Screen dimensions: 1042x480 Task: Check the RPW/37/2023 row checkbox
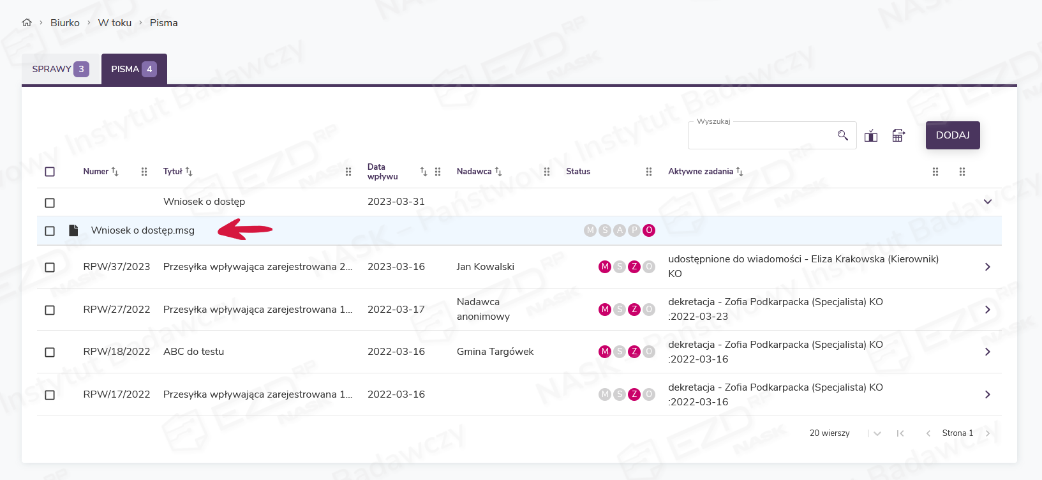pos(50,267)
